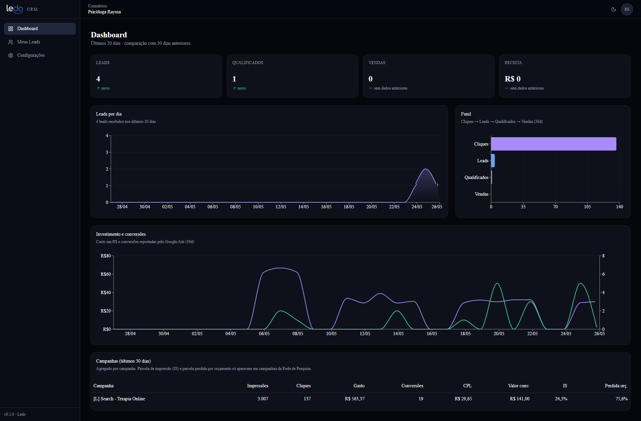Click the Ledo CRM logo

pyautogui.click(x=22, y=9)
